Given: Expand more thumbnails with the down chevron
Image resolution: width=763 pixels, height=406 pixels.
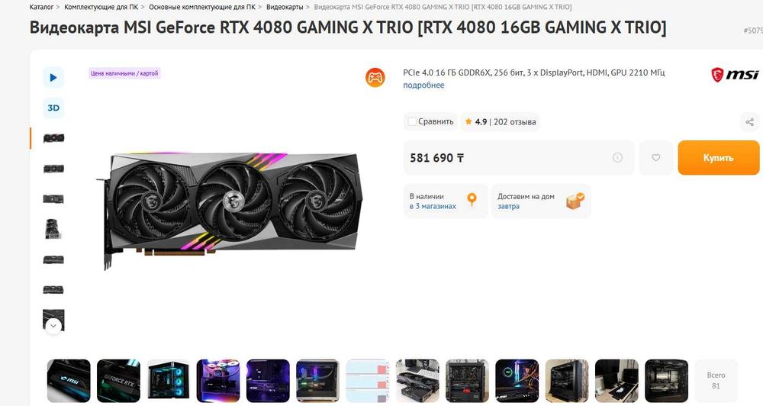Looking at the screenshot, I should point(53,326).
